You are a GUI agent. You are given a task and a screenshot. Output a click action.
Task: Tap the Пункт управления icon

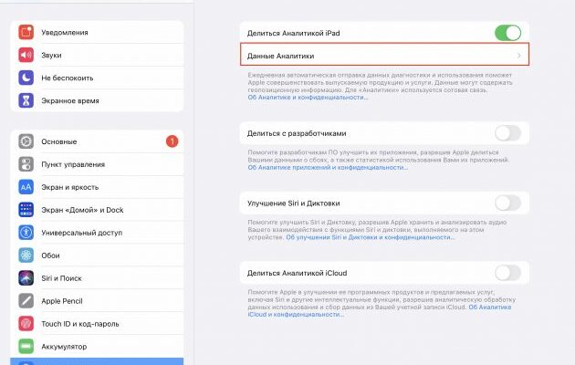pos(26,164)
